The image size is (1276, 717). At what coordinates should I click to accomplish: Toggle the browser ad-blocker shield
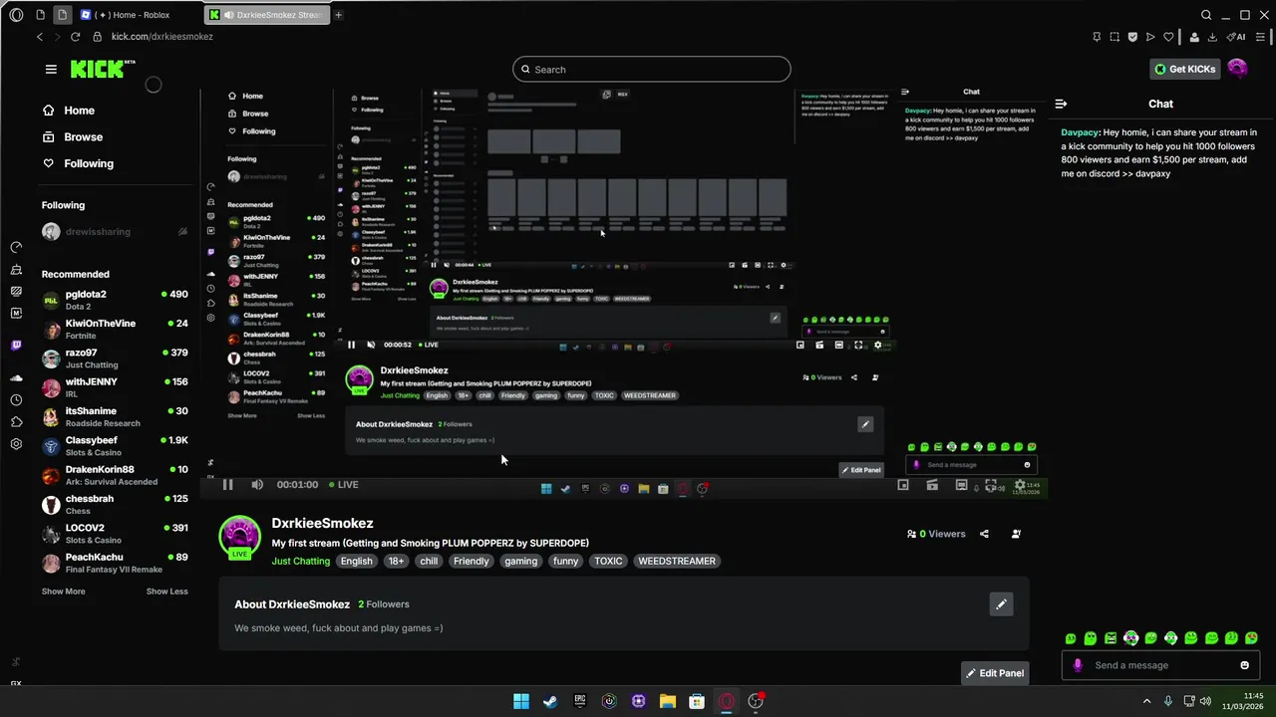pyautogui.click(x=1132, y=37)
